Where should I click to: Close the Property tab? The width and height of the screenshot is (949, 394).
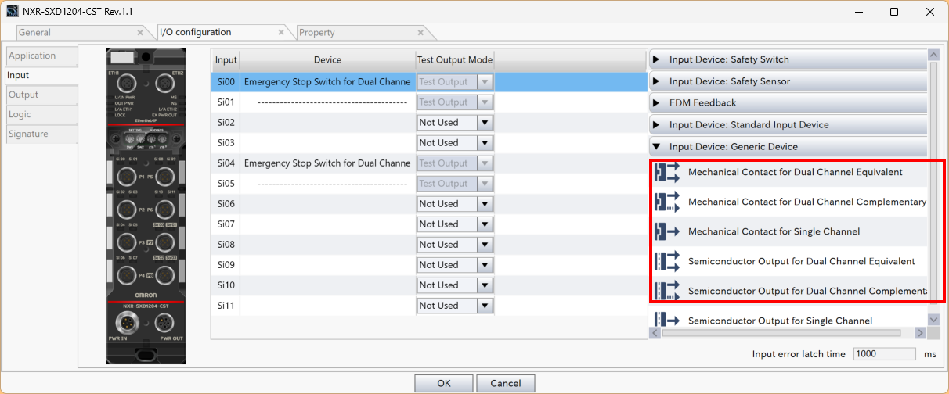420,33
